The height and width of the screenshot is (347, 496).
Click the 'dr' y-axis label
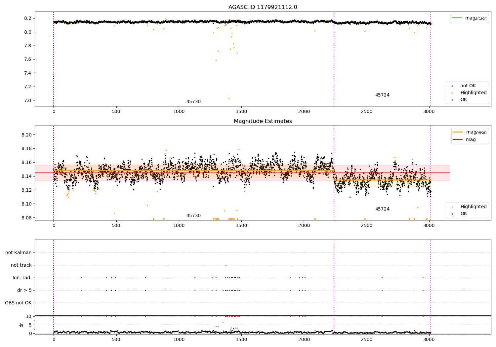[x=21, y=325]
